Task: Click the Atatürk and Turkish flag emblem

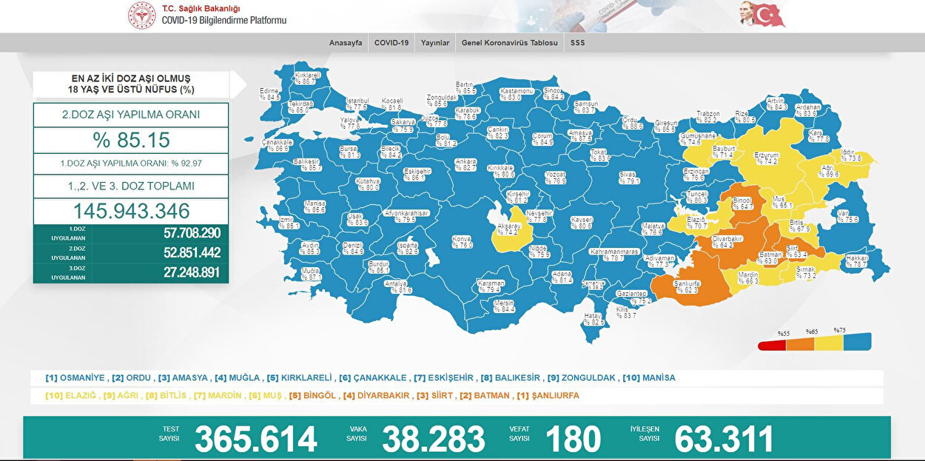Action: point(762,15)
